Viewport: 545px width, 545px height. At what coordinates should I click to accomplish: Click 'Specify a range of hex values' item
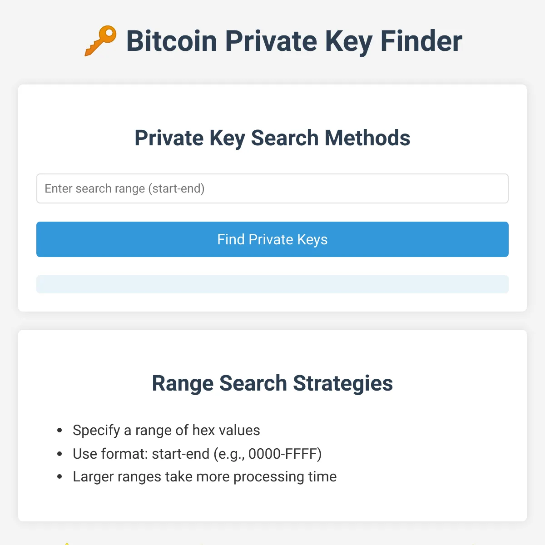pos(166,430)
